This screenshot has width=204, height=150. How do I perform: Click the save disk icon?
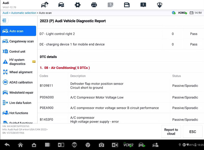(127, 5)
